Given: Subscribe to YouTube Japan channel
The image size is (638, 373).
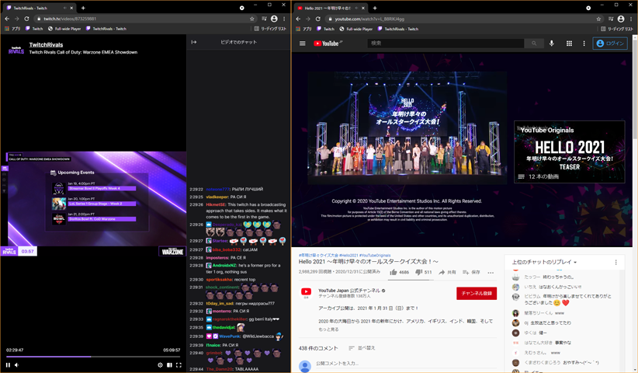Looking at the screenshot, I should pos(477,293).
